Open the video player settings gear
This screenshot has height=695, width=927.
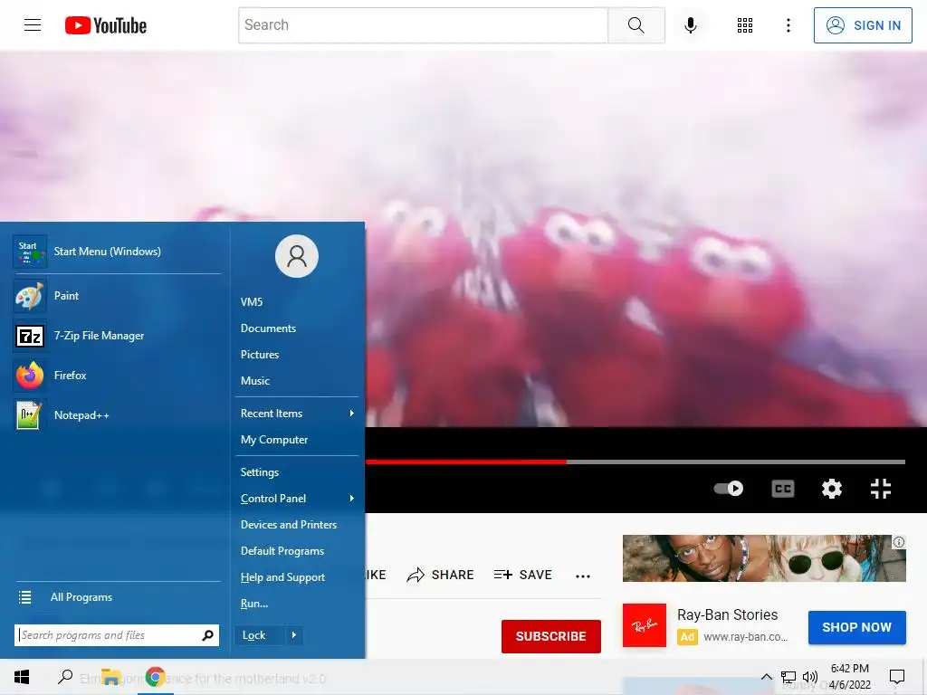[x=832, y=489]
